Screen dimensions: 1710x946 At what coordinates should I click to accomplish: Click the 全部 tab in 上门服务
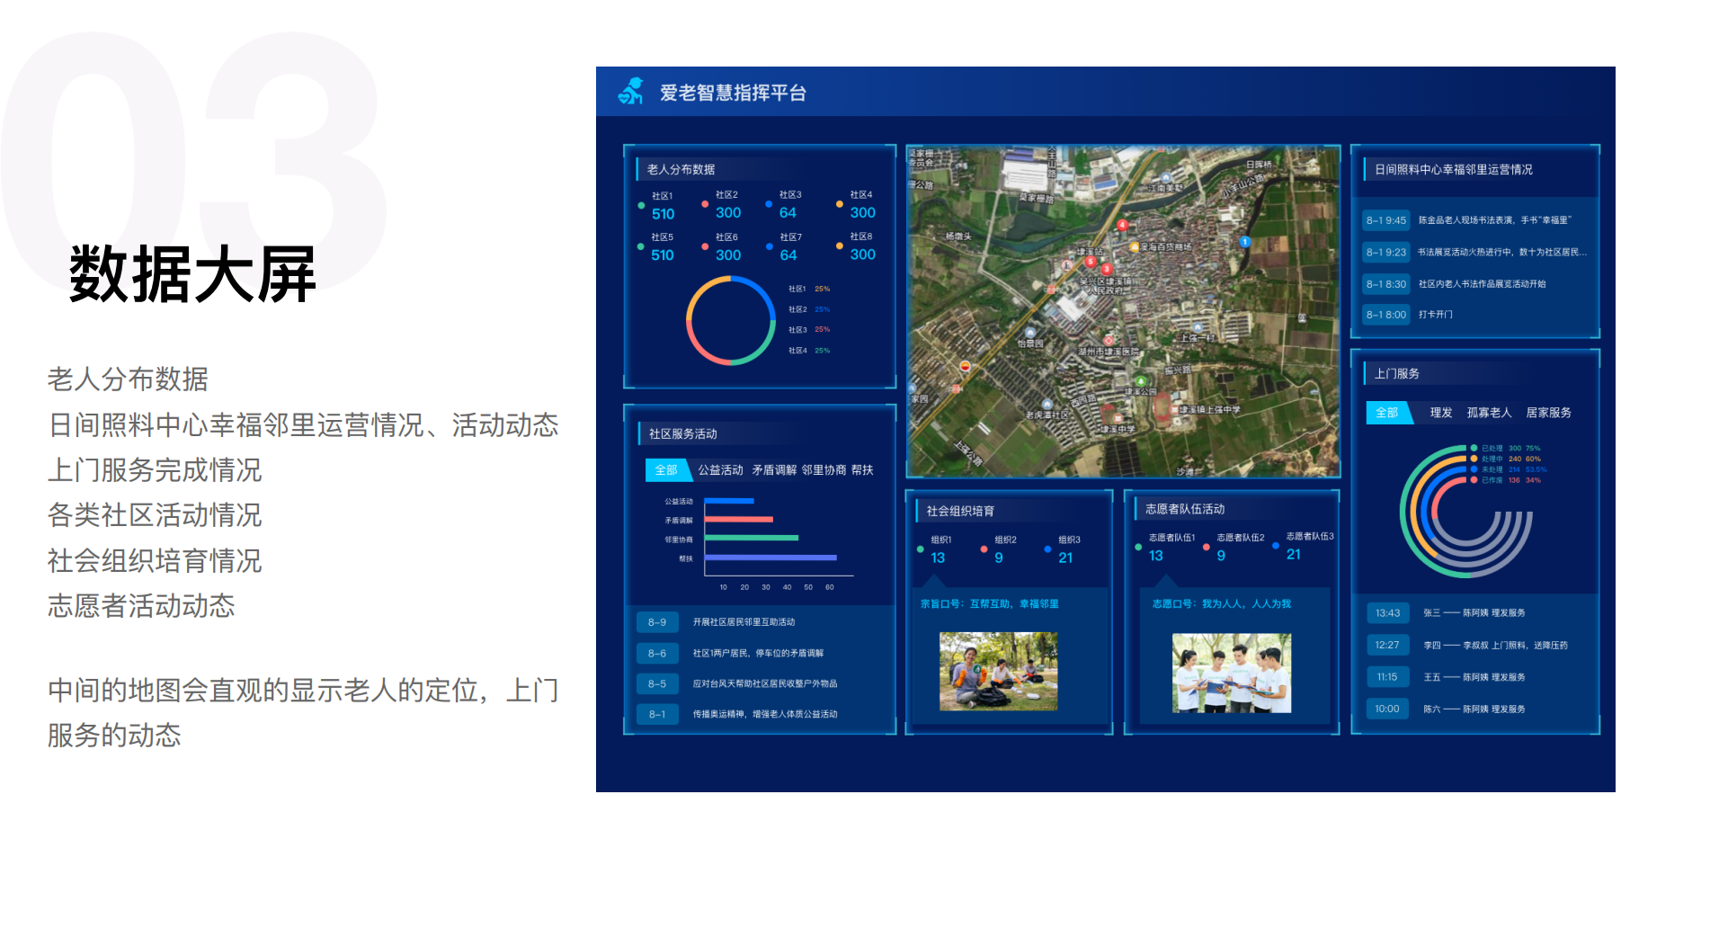pos(1387,413)
